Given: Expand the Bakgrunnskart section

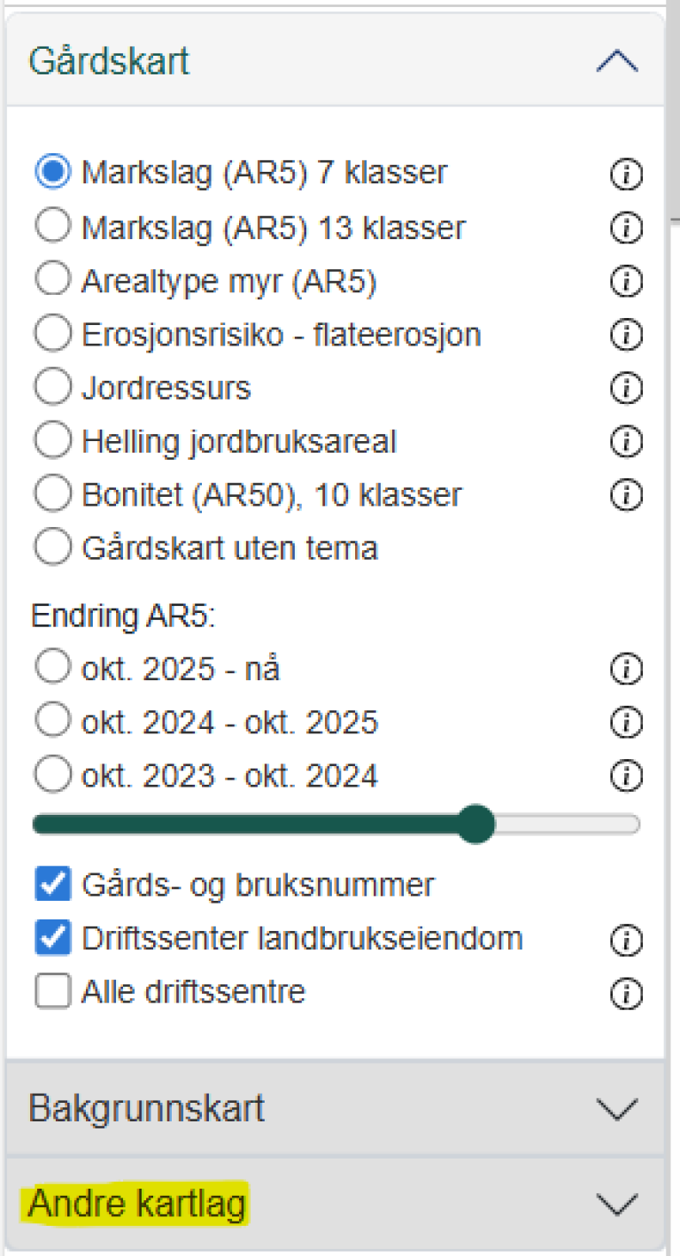Looking at the screenshot, I should [617, 1109].
